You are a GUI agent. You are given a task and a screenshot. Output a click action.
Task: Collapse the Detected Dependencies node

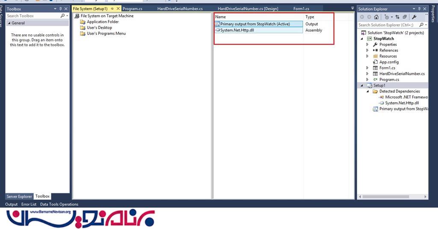pos(368,92)
